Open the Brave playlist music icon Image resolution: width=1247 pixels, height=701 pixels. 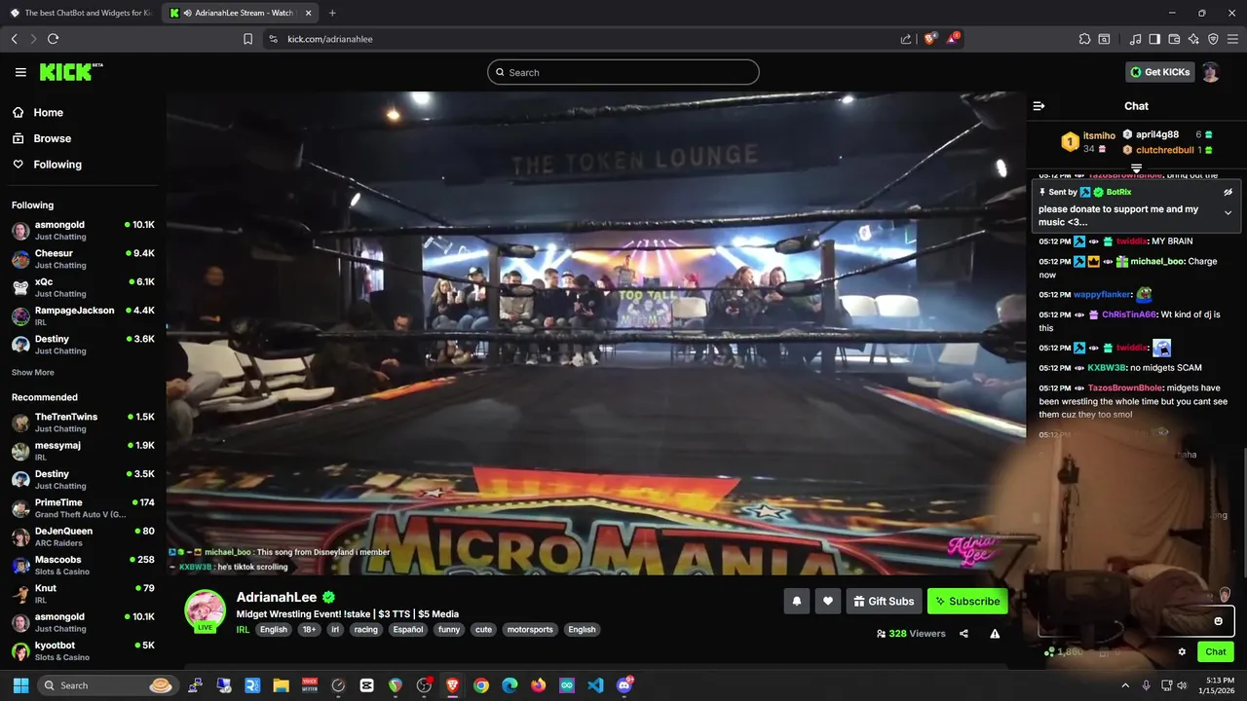(1135, 39)
